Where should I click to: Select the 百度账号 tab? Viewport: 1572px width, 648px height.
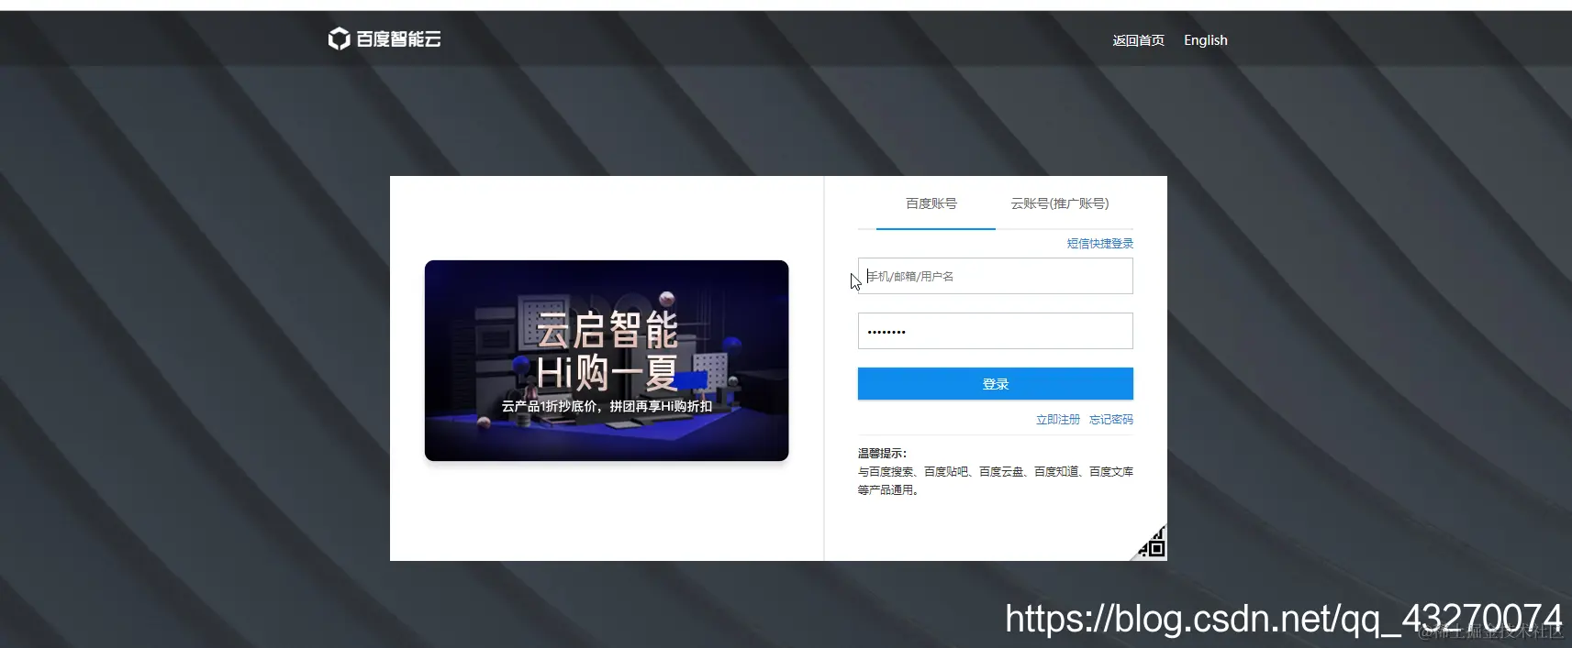[x=931, y=203]
